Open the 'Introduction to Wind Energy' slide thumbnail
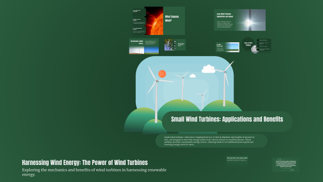Image resolution: width=323 pixels, height=182 pixels. click(x=144, y=46)
